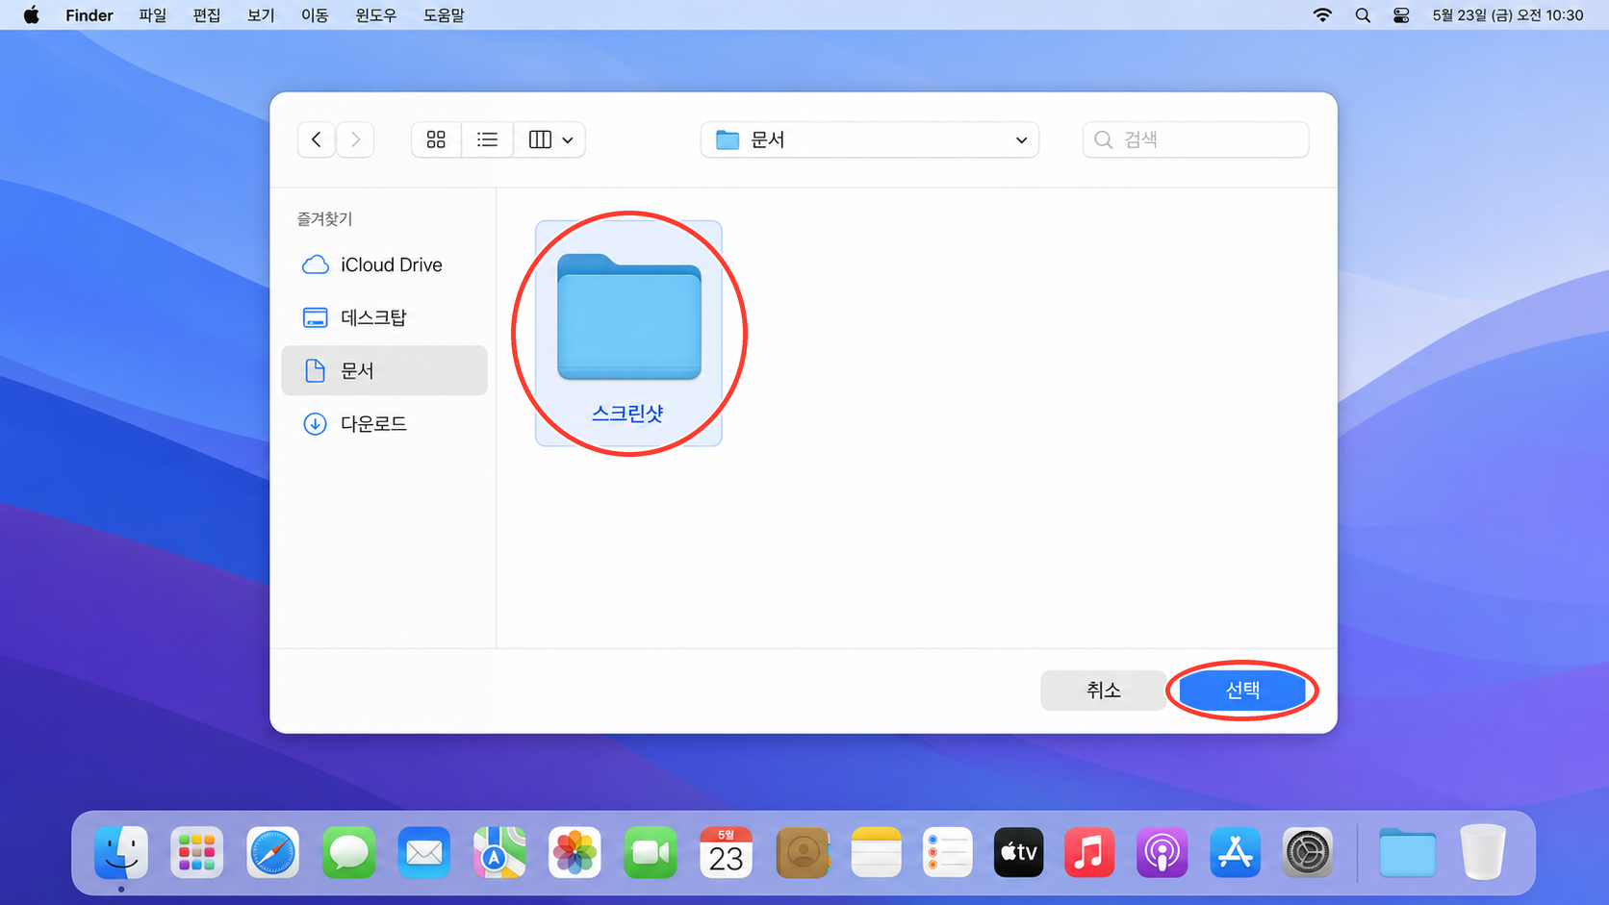1609x905 pixels.
Task: Go back with the left chevron button
Action: 316,139
